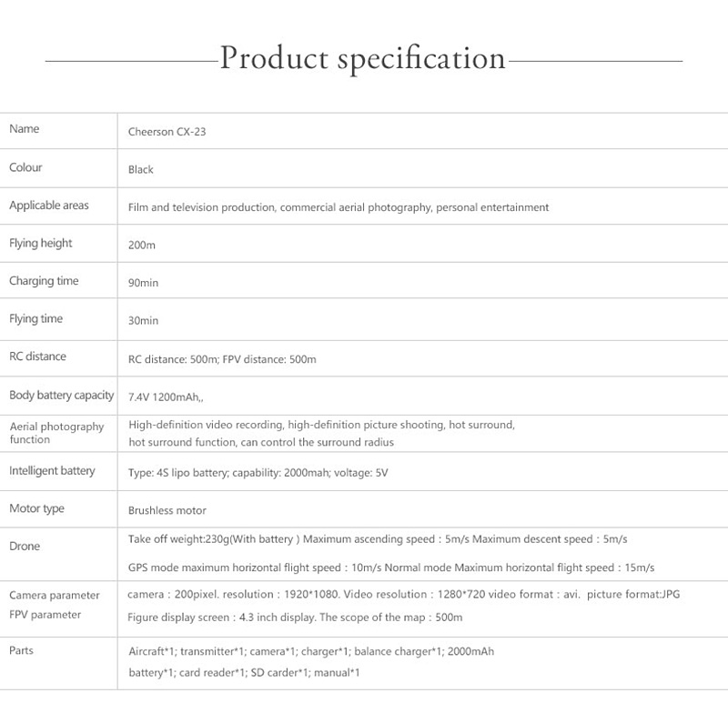
Task: Click the 90min charging time value
Action: coord(144,283)
